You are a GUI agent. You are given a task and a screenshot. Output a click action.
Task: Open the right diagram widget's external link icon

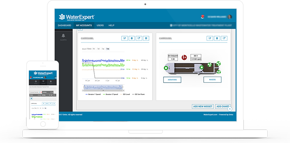[224, 38]
